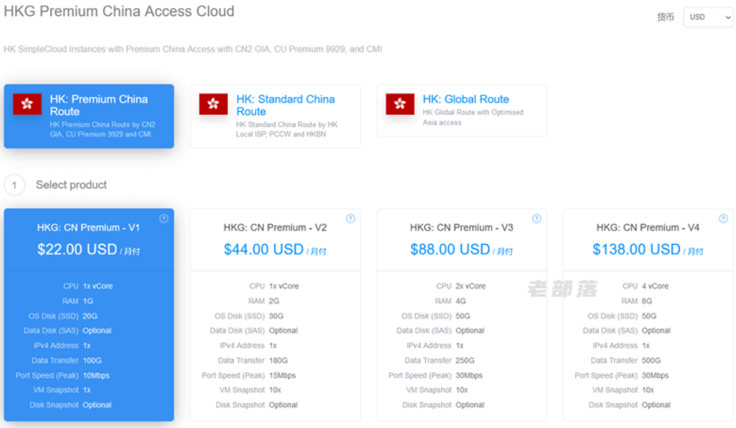Click the 货币 currency label
Screen dimensions: 736x428
[x=666, y=17]
